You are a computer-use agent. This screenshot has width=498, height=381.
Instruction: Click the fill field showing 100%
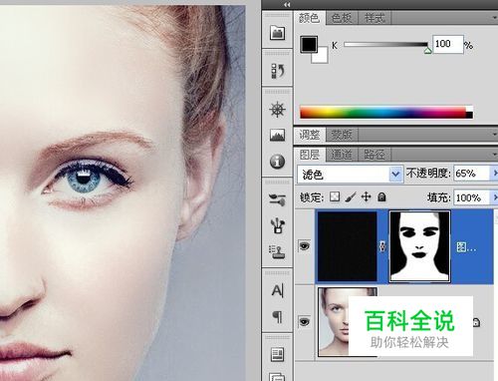tap(471, 197)
